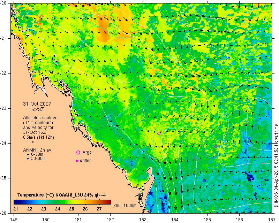Click the temperature color bar at 27

coord(99,202)
